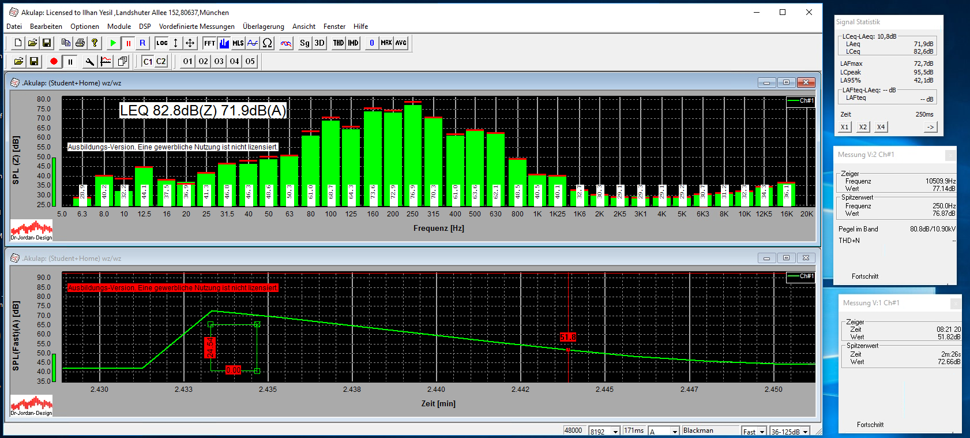Open the impedance Omega icon
This screenshot has height=438, width=970.
click(x=268, y=43)
